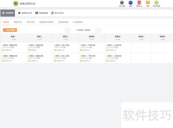This screenshot has width=173, height=128.
Task: Go to the previous week with the left chevron
Action: coord(67,30)
